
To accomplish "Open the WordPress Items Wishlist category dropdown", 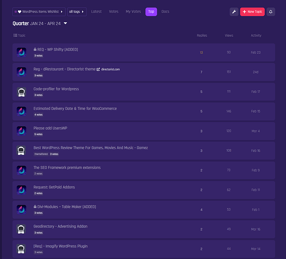I will coord(39,11).
